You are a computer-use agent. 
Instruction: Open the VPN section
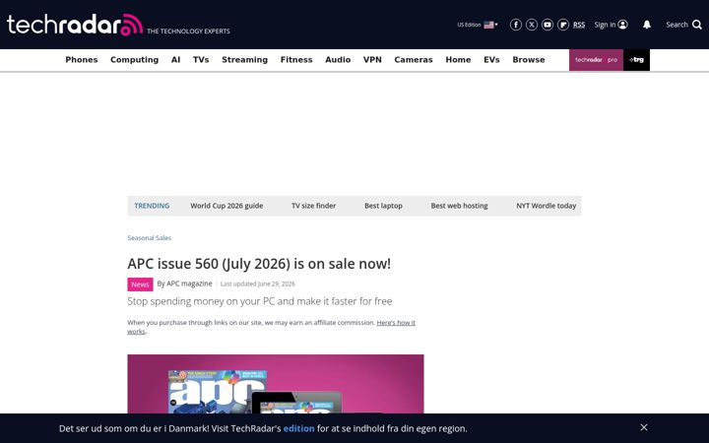click(372, 60)
